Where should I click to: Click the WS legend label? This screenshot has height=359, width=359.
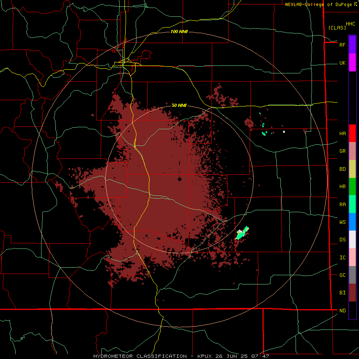coord(342,222)
